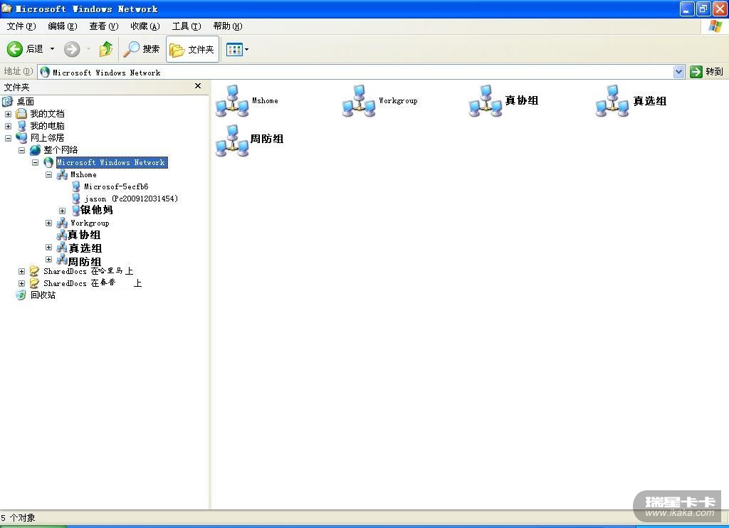Viewport: 729px width, 528px height.
Task: Click the green Back arrow icon
Action: (x=14, y=49)
